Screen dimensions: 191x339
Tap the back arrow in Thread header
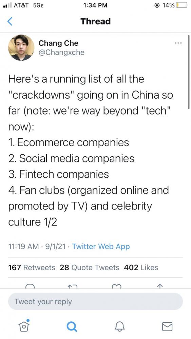coord(10,21)
